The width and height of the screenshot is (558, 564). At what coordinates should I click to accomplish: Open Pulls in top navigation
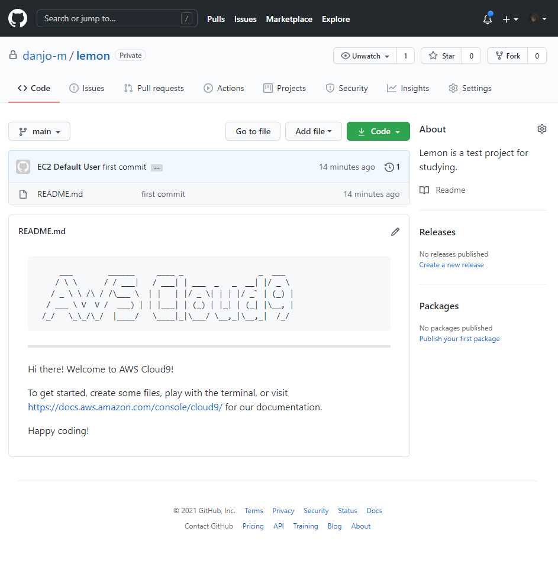click(216, 19)
